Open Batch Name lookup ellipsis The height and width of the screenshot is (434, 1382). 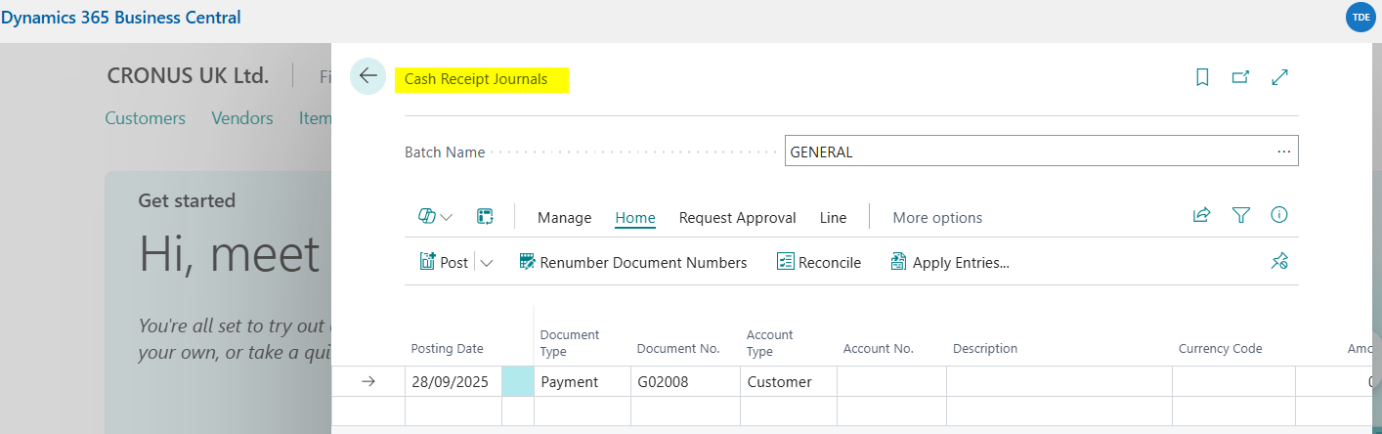(x=1283, y=152)
